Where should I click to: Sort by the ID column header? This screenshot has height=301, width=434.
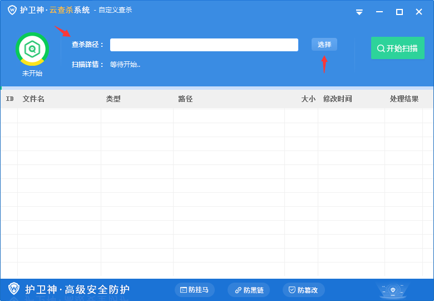[9, 99]
